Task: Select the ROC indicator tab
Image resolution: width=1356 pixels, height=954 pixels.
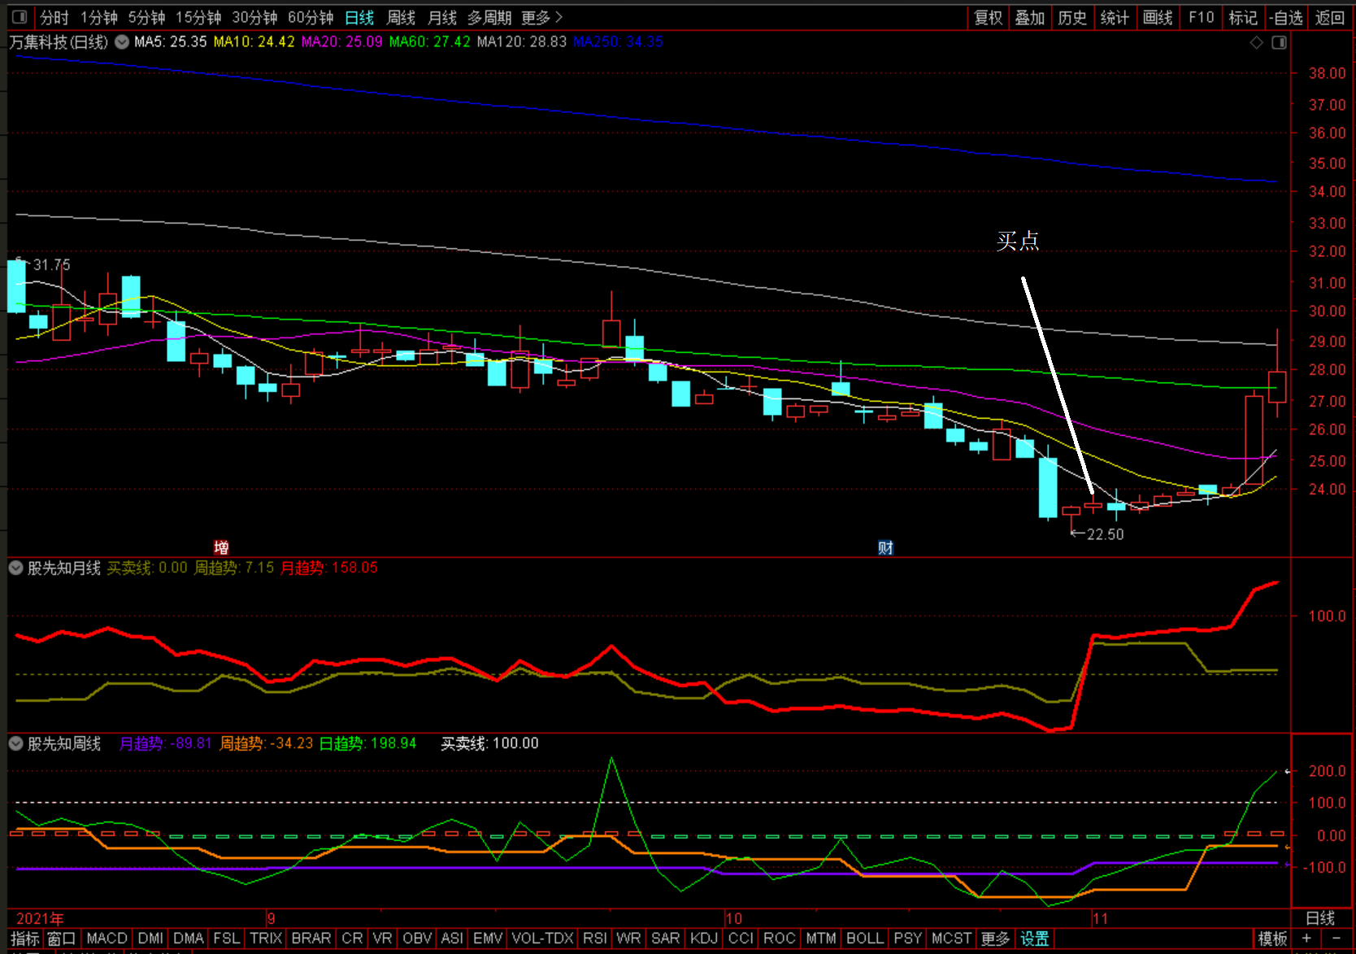Action: point(779,939)
